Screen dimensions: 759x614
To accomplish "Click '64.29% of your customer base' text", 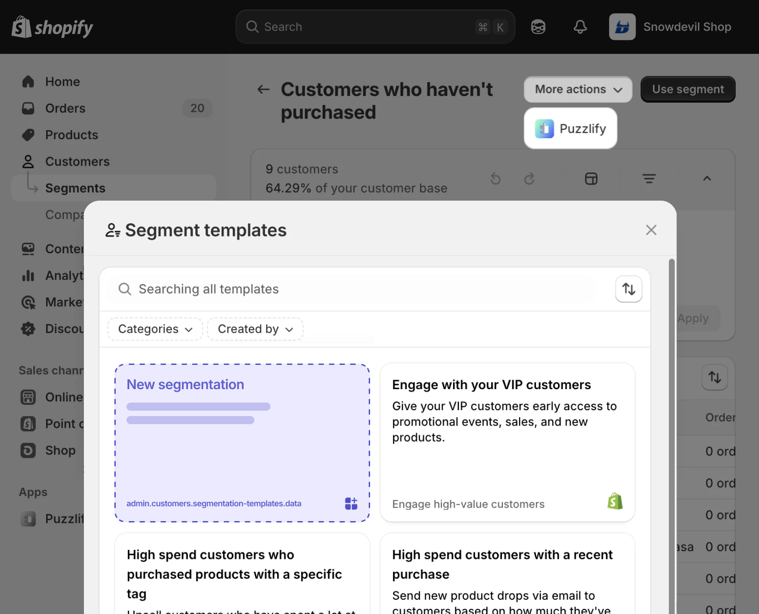I will click(x=356, y=188).
